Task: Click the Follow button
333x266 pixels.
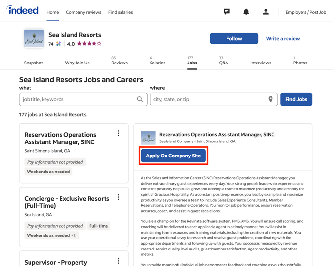Action: [234, 38]
